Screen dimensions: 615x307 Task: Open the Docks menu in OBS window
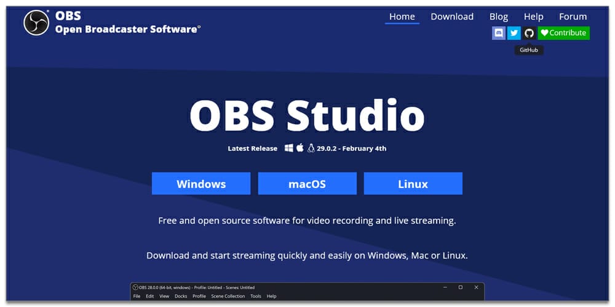pyautogui.click(x=181, y=297)
